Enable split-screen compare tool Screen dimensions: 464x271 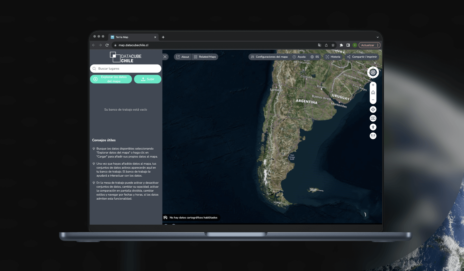point(373,118)
